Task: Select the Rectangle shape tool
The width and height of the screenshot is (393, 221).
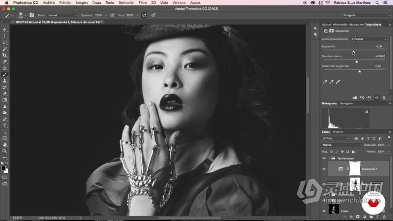Action: [5, 138]
